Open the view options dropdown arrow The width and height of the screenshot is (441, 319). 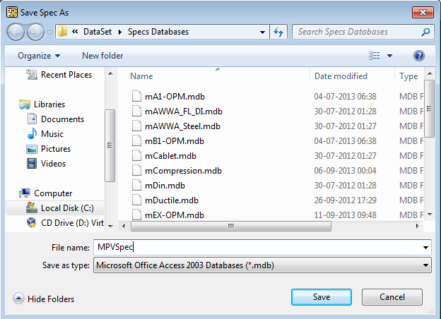(389, 56)
